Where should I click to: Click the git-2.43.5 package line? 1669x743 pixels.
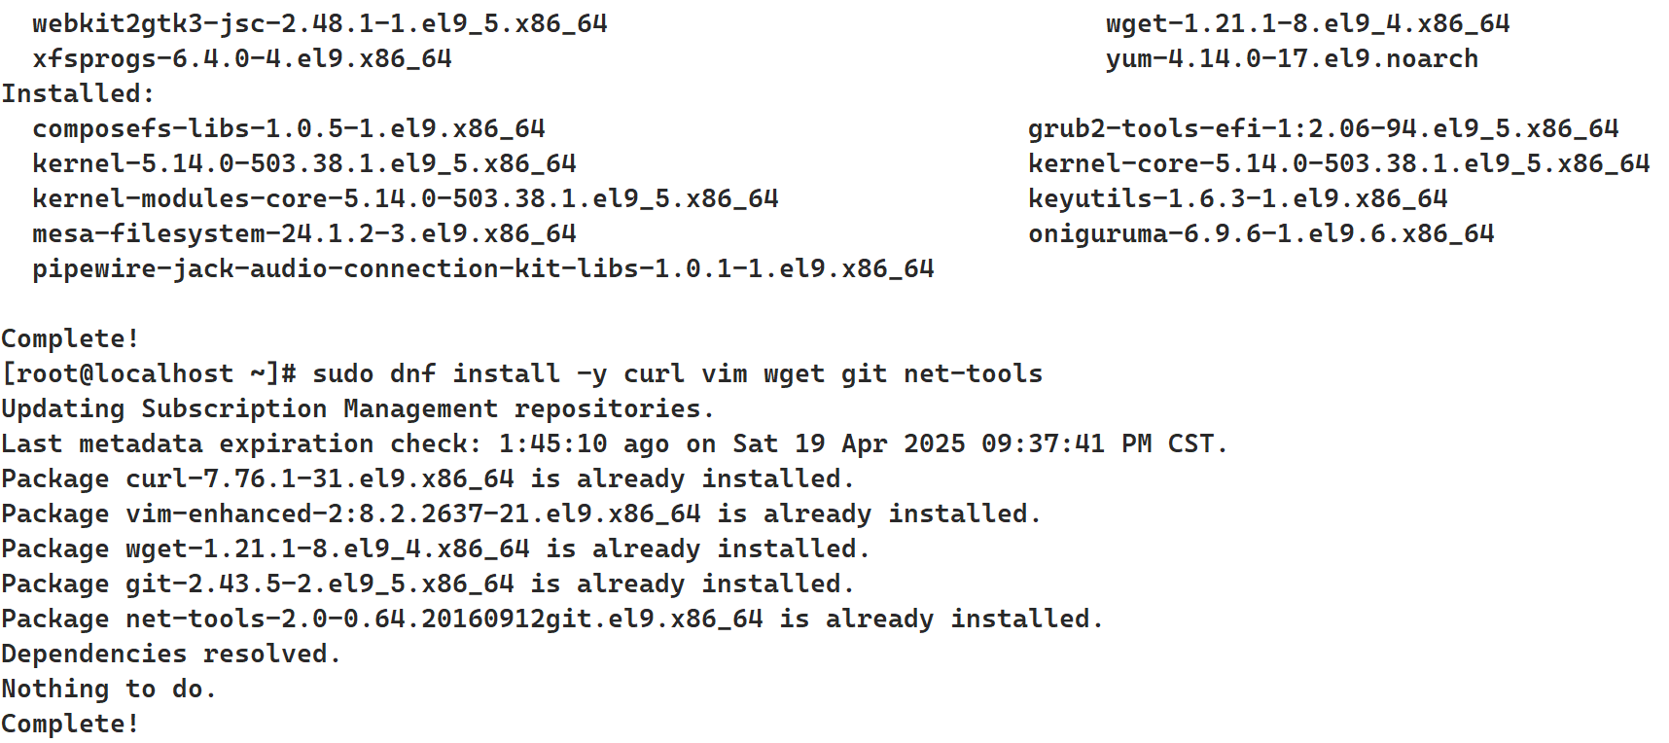pyautogui.click(x=427, y=584)
